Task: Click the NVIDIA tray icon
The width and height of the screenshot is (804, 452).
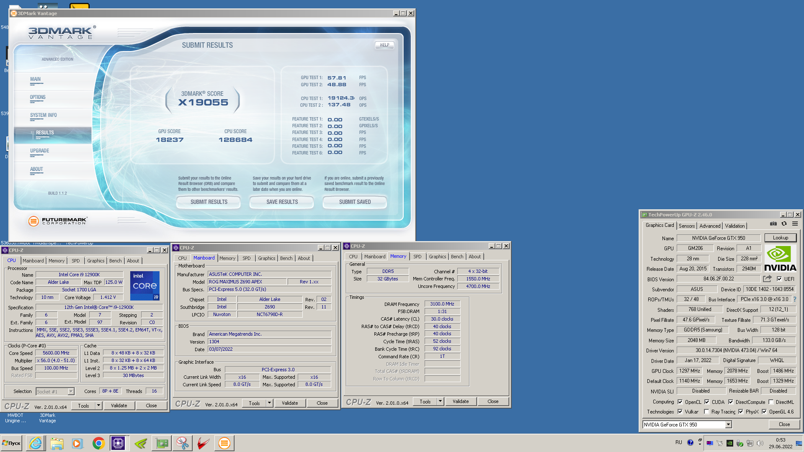Action: (729, 443)
